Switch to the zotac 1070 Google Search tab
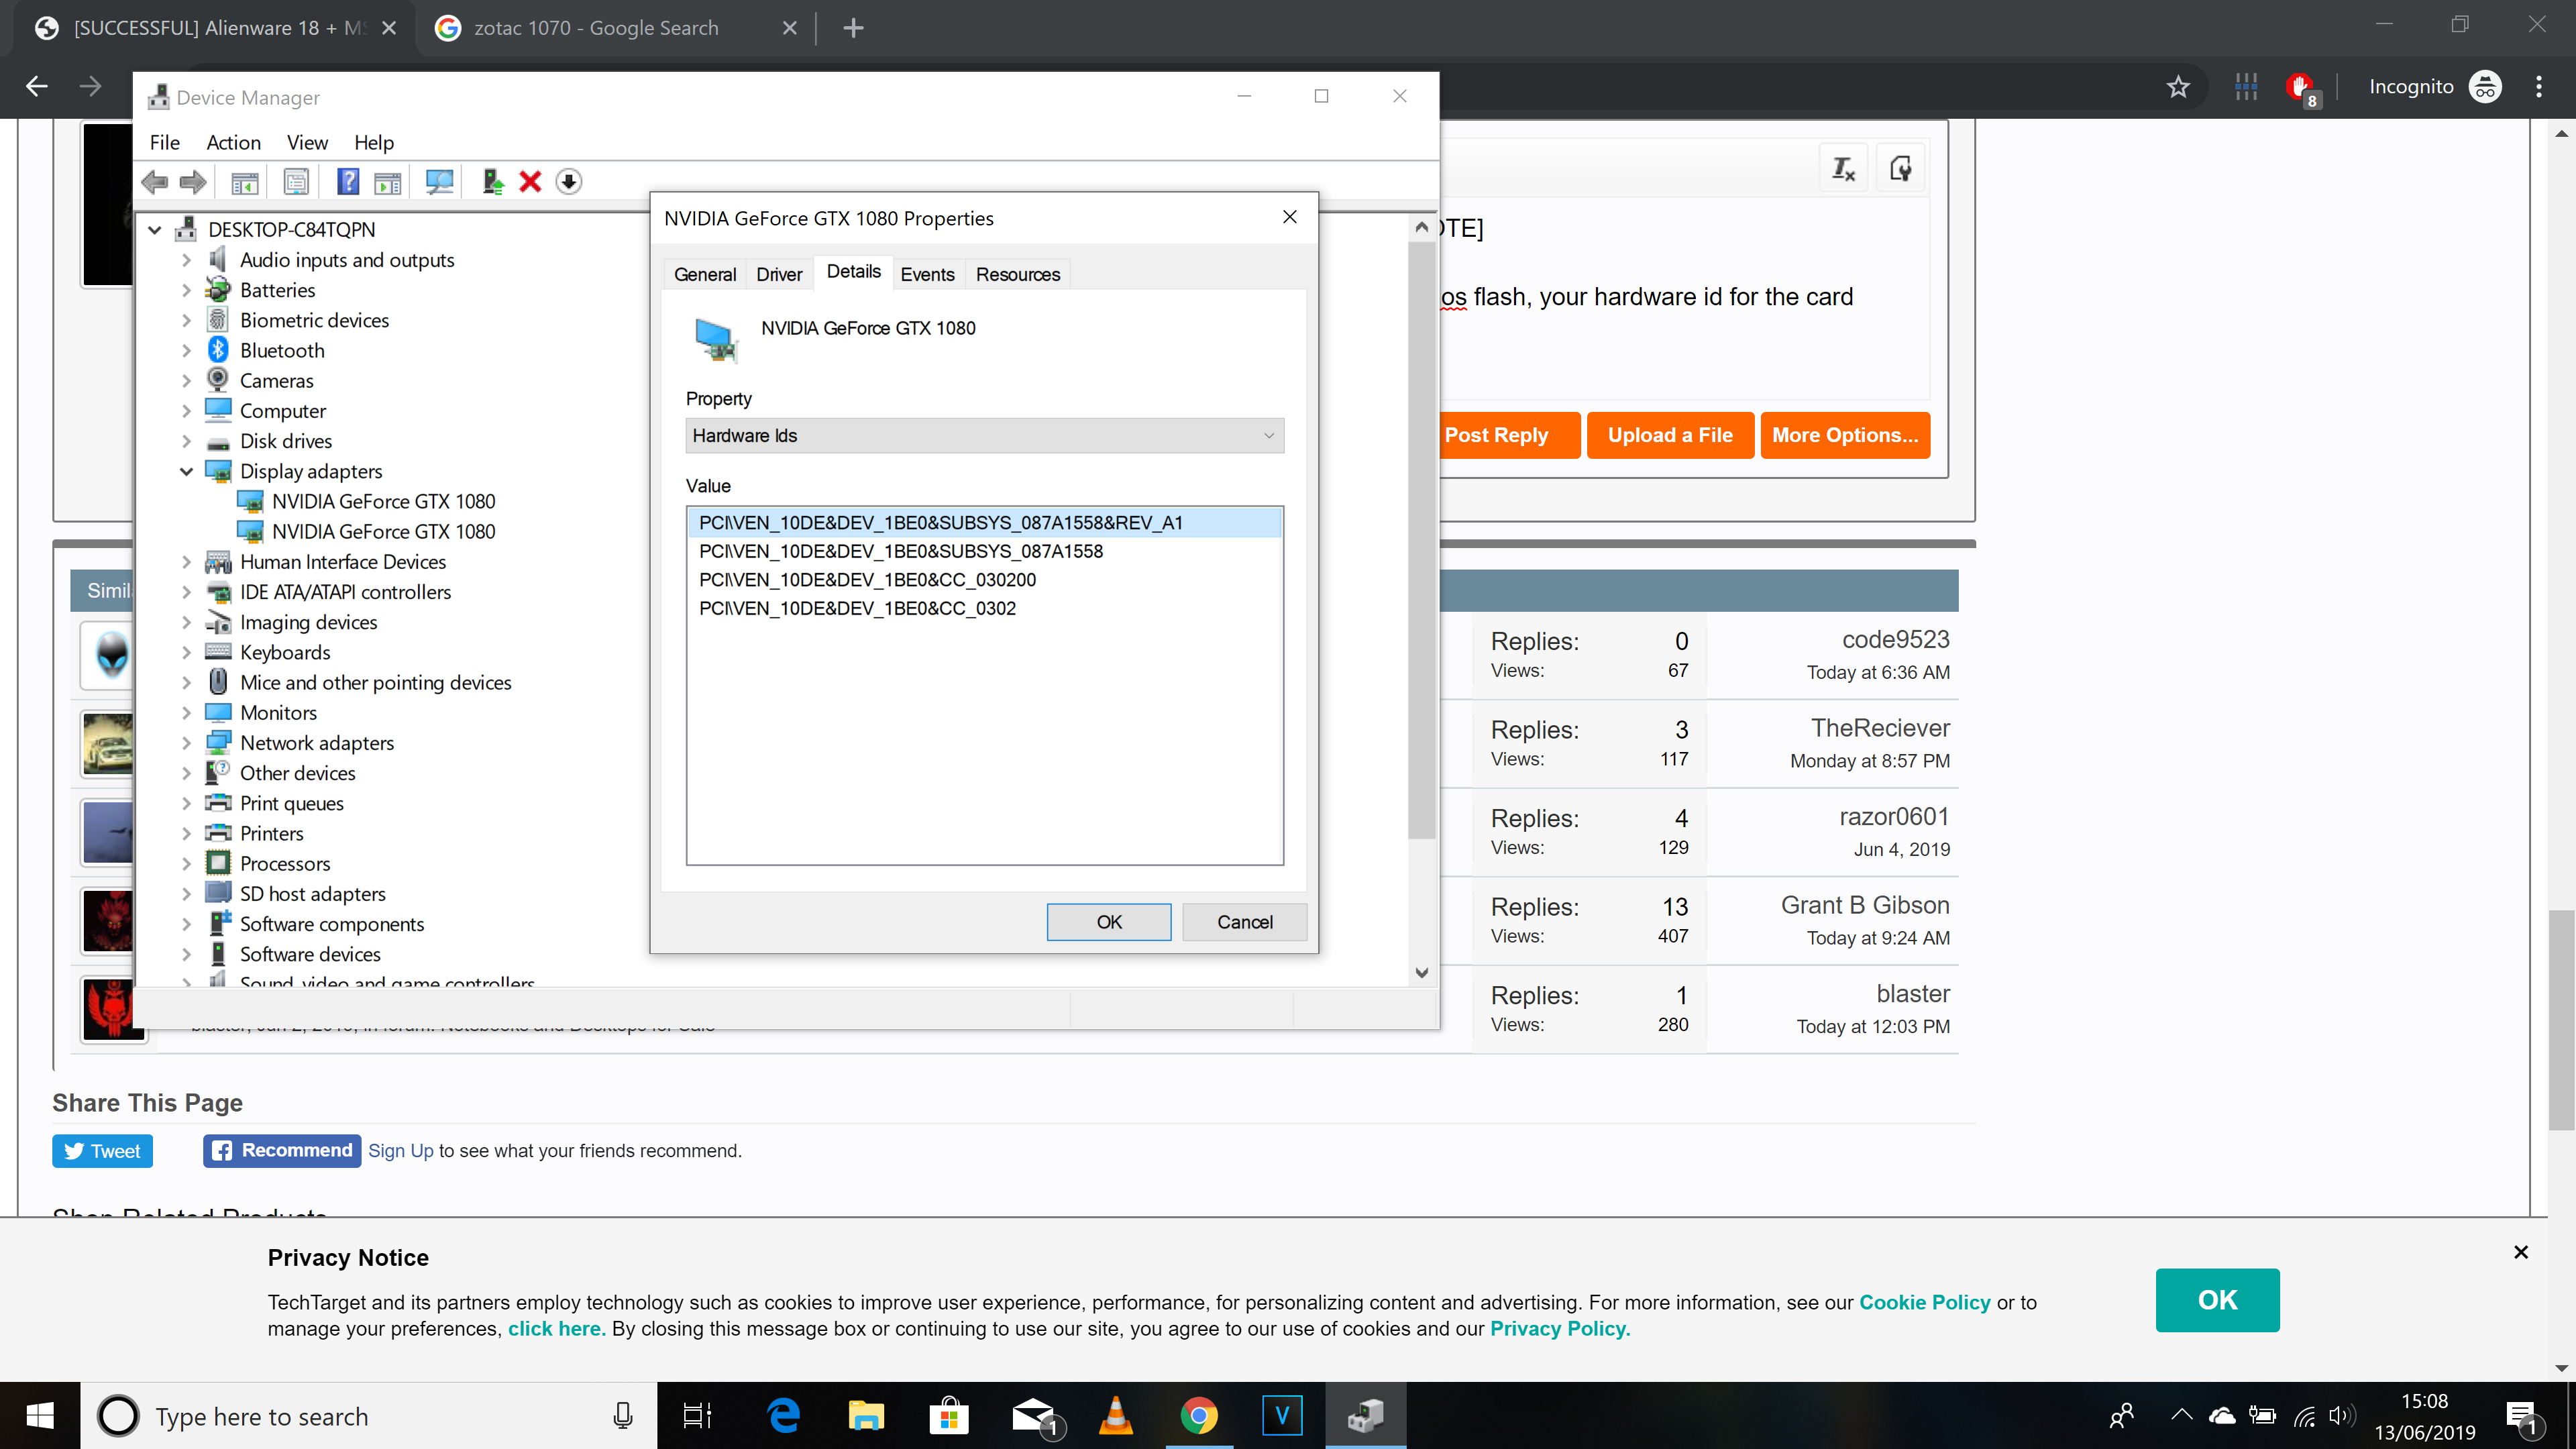The image size is (2576, 1449). (x=596, y=28)
